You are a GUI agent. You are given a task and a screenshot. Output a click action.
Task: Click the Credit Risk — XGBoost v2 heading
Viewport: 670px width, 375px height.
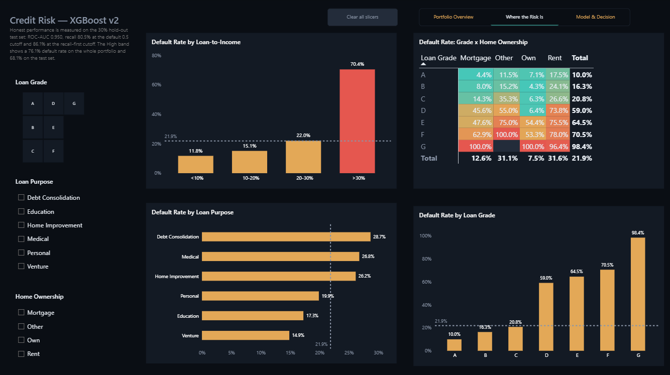[64, 21]
